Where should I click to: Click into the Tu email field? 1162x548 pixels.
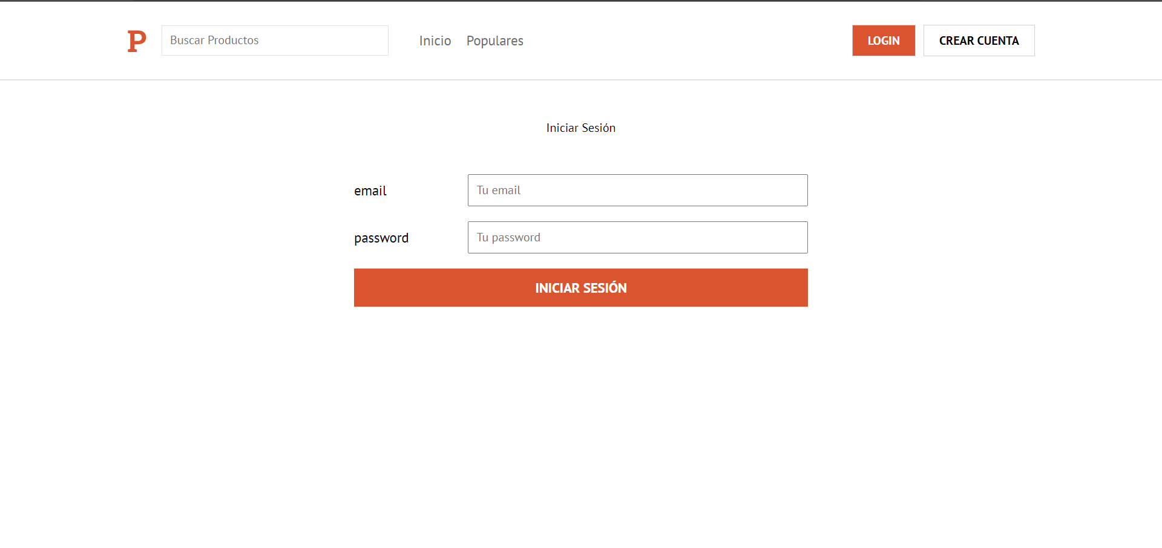[637, 190]
